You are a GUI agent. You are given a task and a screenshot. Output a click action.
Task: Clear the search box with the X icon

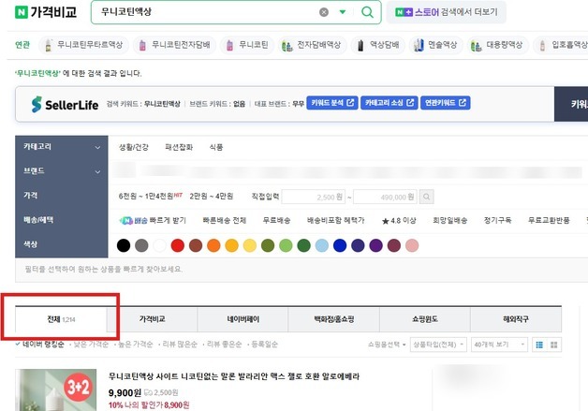[x=324, y=12]
